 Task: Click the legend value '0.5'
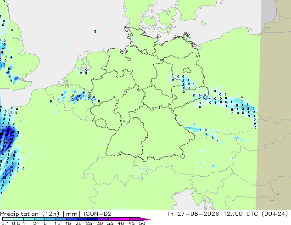(16, 223)
